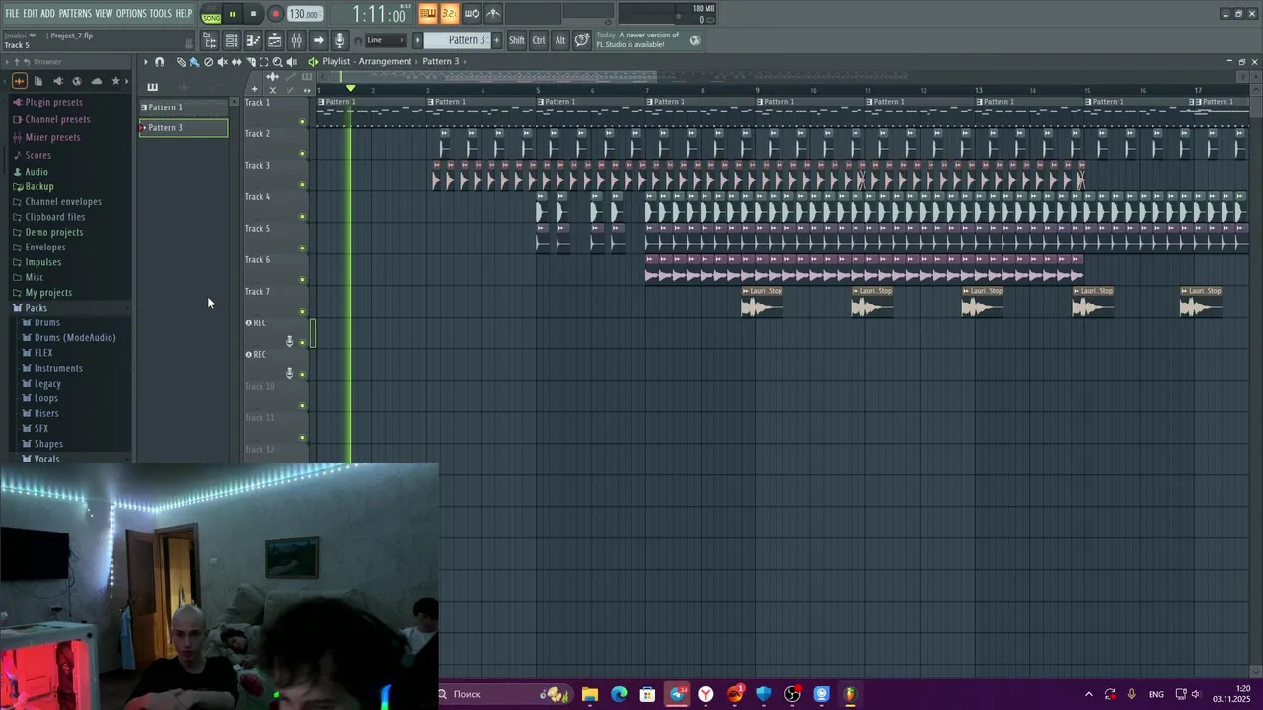Mute Track 3 using its green dot
The height and width of the screenshot is (710, 1263).
coord(302,185)
